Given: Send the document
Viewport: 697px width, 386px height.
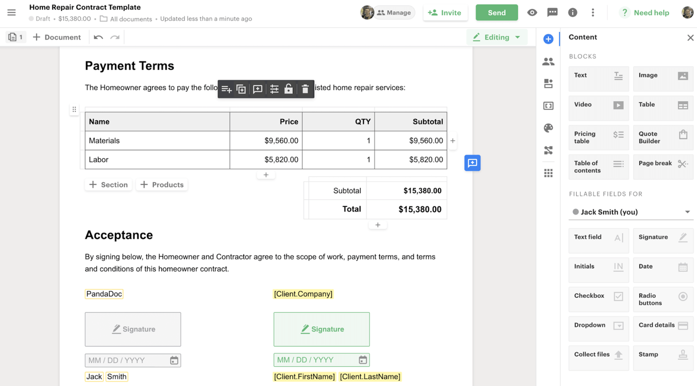Looking at the screenshot, I should (x=497, y=12).
